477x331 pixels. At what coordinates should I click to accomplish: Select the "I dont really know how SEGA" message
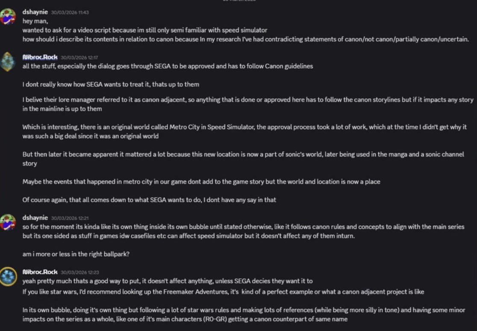point(111,84)
